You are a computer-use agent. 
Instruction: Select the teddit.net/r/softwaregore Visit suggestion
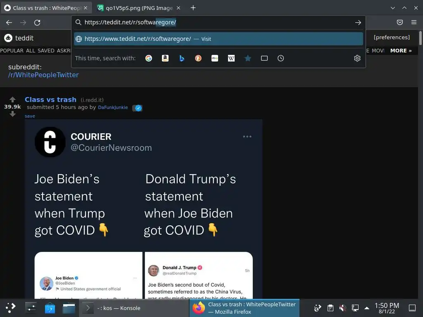[x=218, y=39]
